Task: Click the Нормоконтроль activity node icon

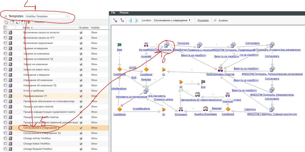Action: (x=272, y=90)
